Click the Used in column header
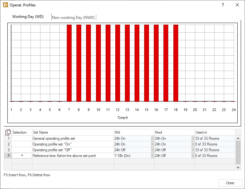This screenshot has width=245, height=189. click(215, 132)
